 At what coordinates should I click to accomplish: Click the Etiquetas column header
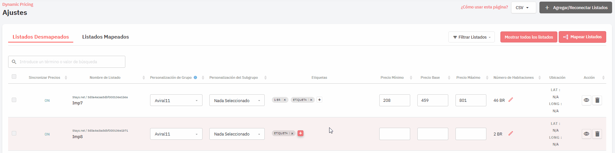[319, 78]
